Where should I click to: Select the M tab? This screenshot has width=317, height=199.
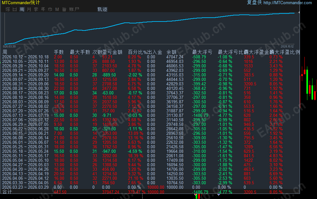[57, 9]
